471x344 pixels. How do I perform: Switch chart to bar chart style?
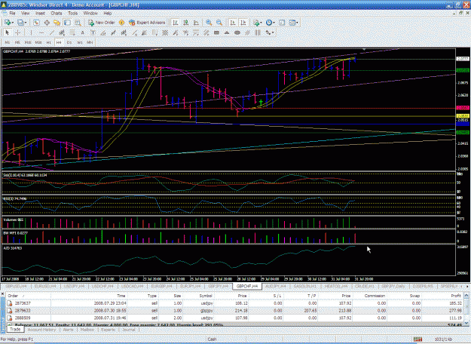click(x=176, y=23)
